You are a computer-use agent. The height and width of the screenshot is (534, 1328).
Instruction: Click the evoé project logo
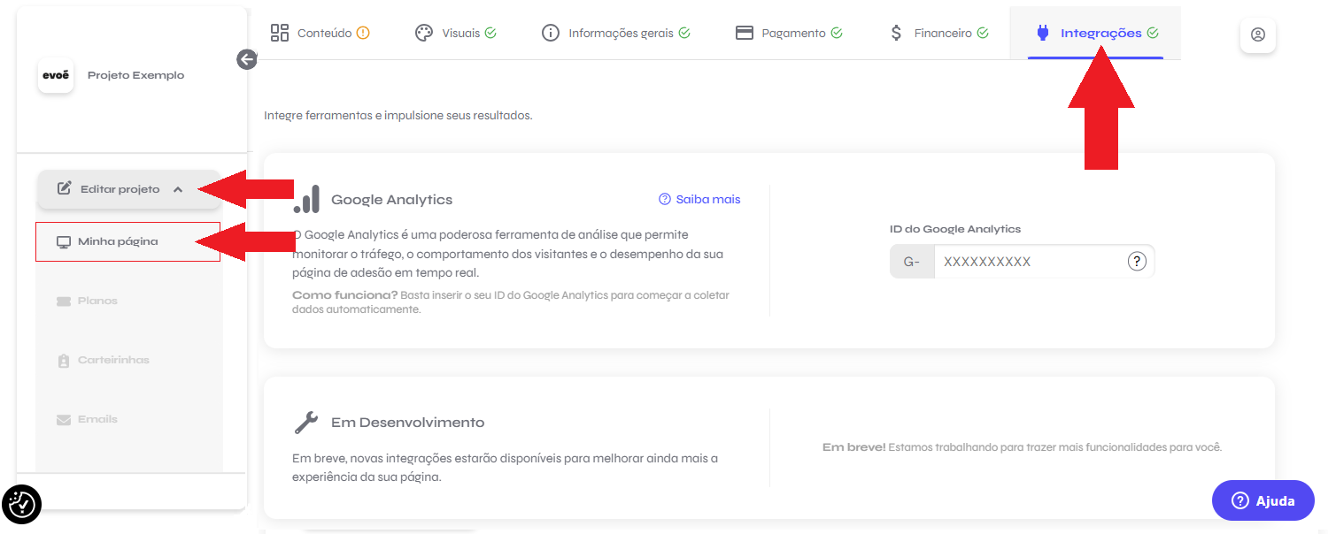click(x=56, y=75)
